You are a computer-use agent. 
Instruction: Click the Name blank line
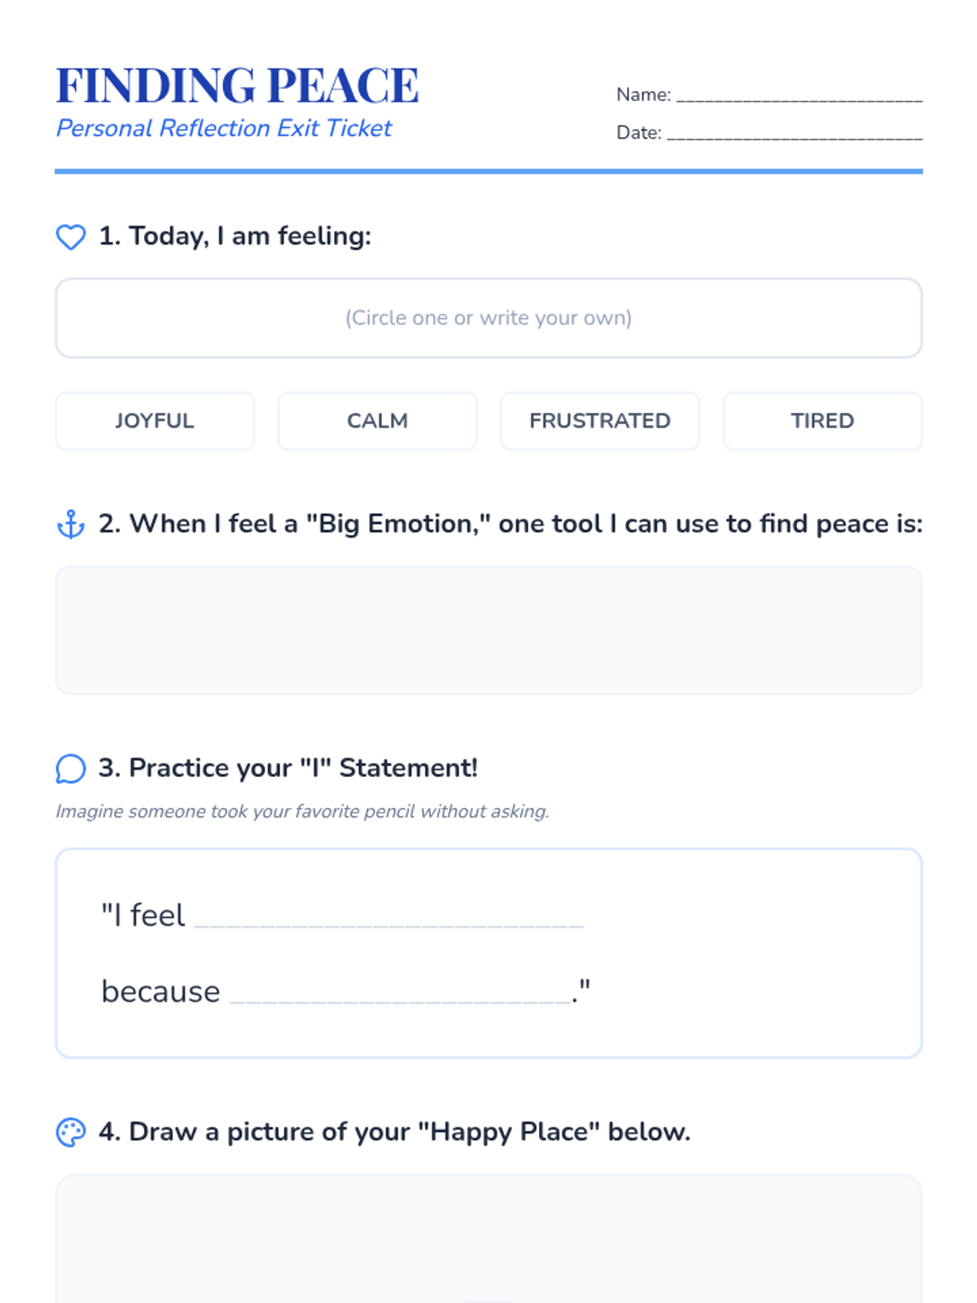click(800, 96)
